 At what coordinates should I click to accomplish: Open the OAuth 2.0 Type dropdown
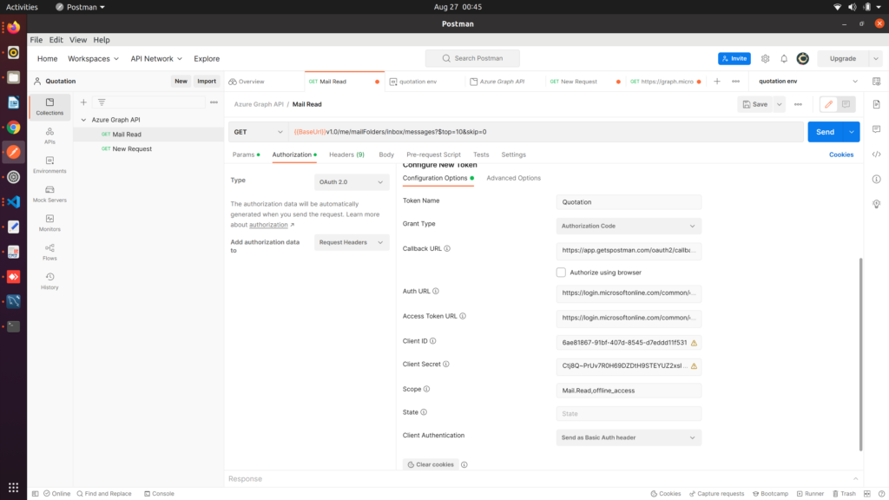(352, 182)
